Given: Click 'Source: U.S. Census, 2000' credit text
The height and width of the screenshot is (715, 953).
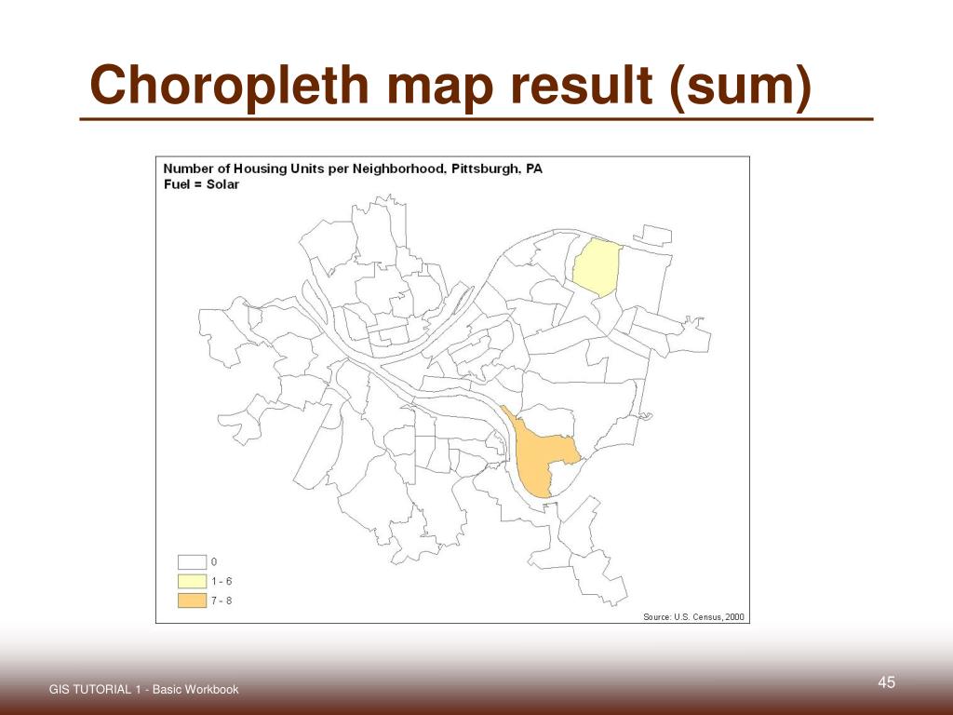Looking at the screenshot, I should pos(693,616).
